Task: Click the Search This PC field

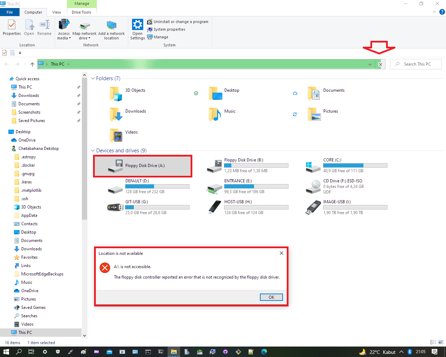Action: (416, 64)
